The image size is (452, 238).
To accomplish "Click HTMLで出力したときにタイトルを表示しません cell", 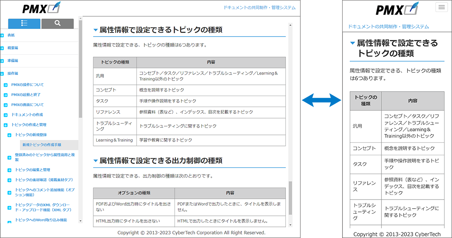I will click(x=230, y=221).
